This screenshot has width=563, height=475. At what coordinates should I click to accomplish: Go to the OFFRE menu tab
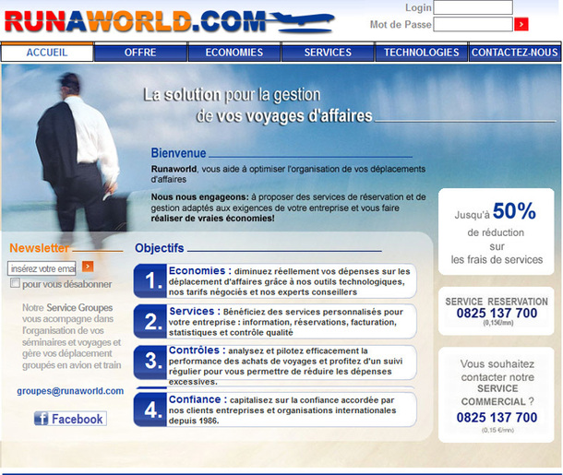pyautogui.click(x=140, y=53)
